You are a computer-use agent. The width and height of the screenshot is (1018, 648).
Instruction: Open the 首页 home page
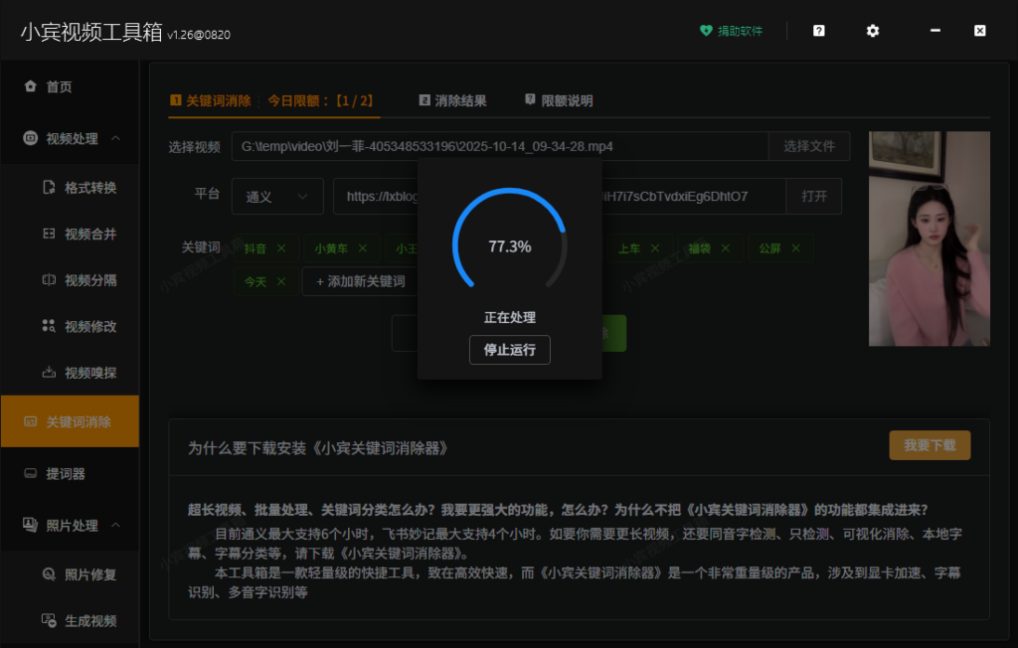click(58, 87)
